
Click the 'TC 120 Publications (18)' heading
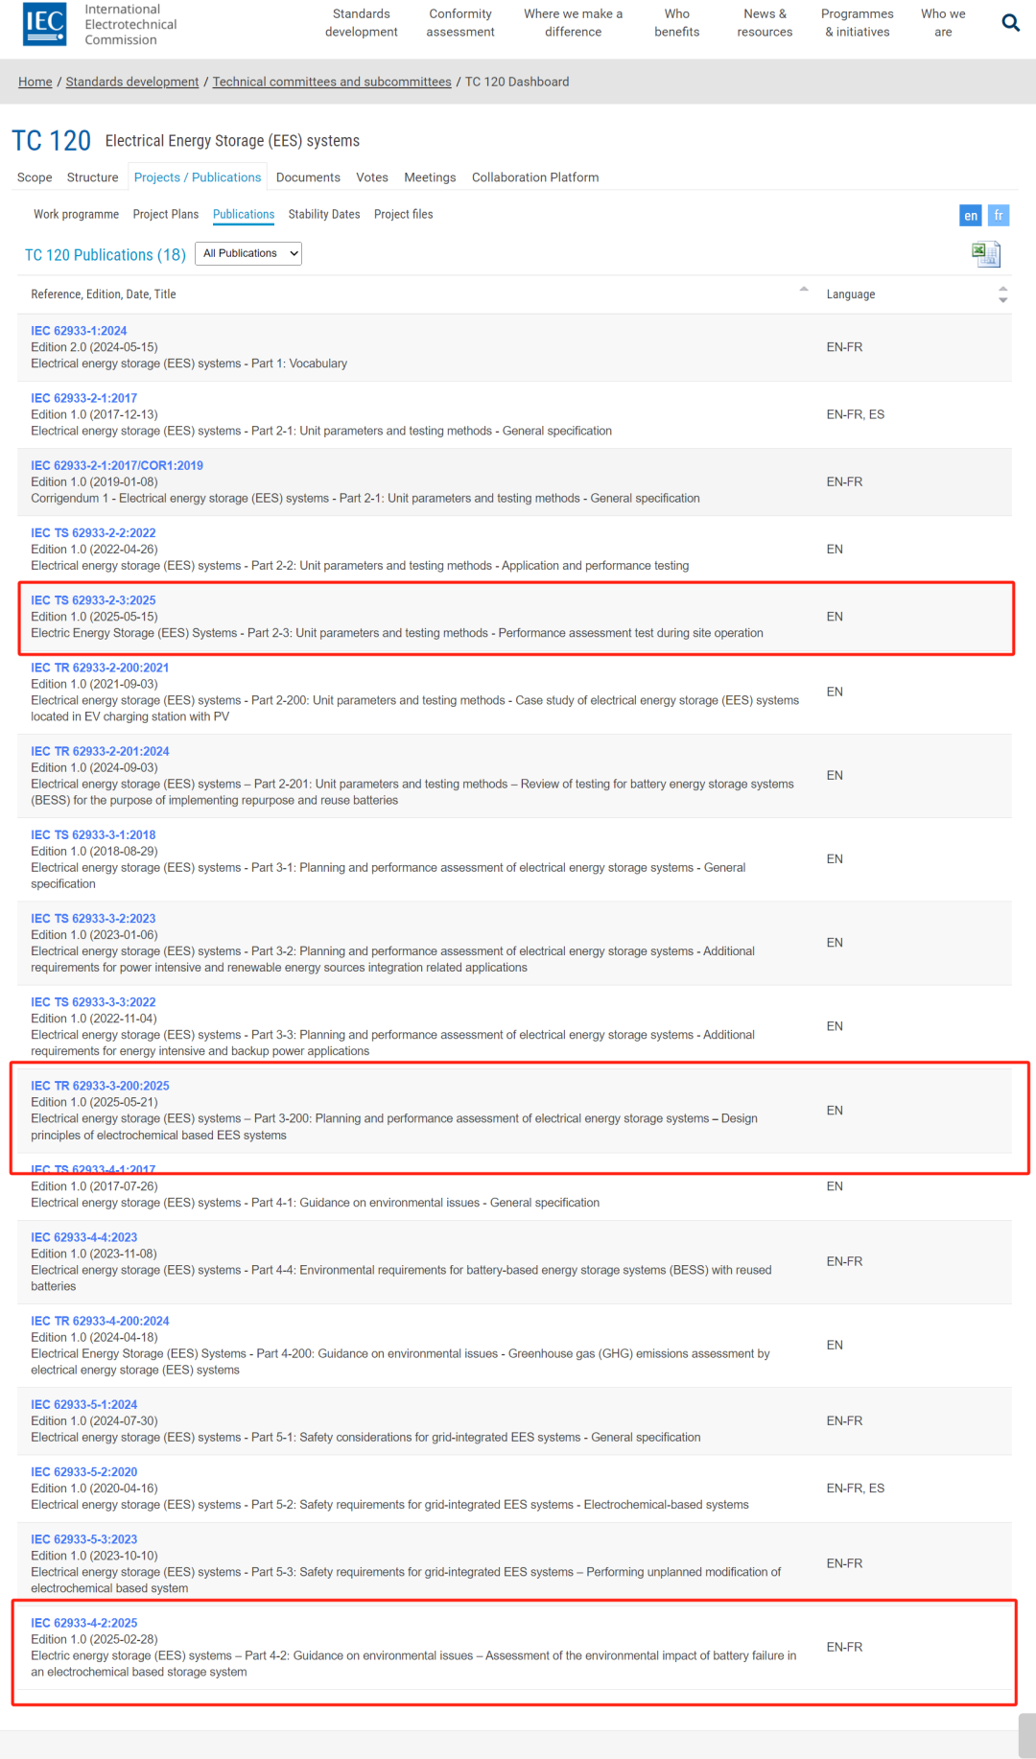tap(106, 254)
